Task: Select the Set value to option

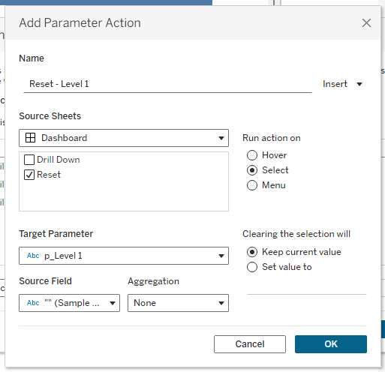Action: [252, 267]
